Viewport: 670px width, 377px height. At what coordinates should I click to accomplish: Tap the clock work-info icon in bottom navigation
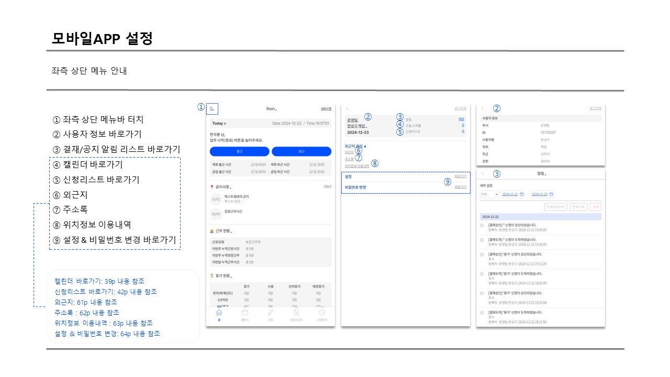click(322, 313)
